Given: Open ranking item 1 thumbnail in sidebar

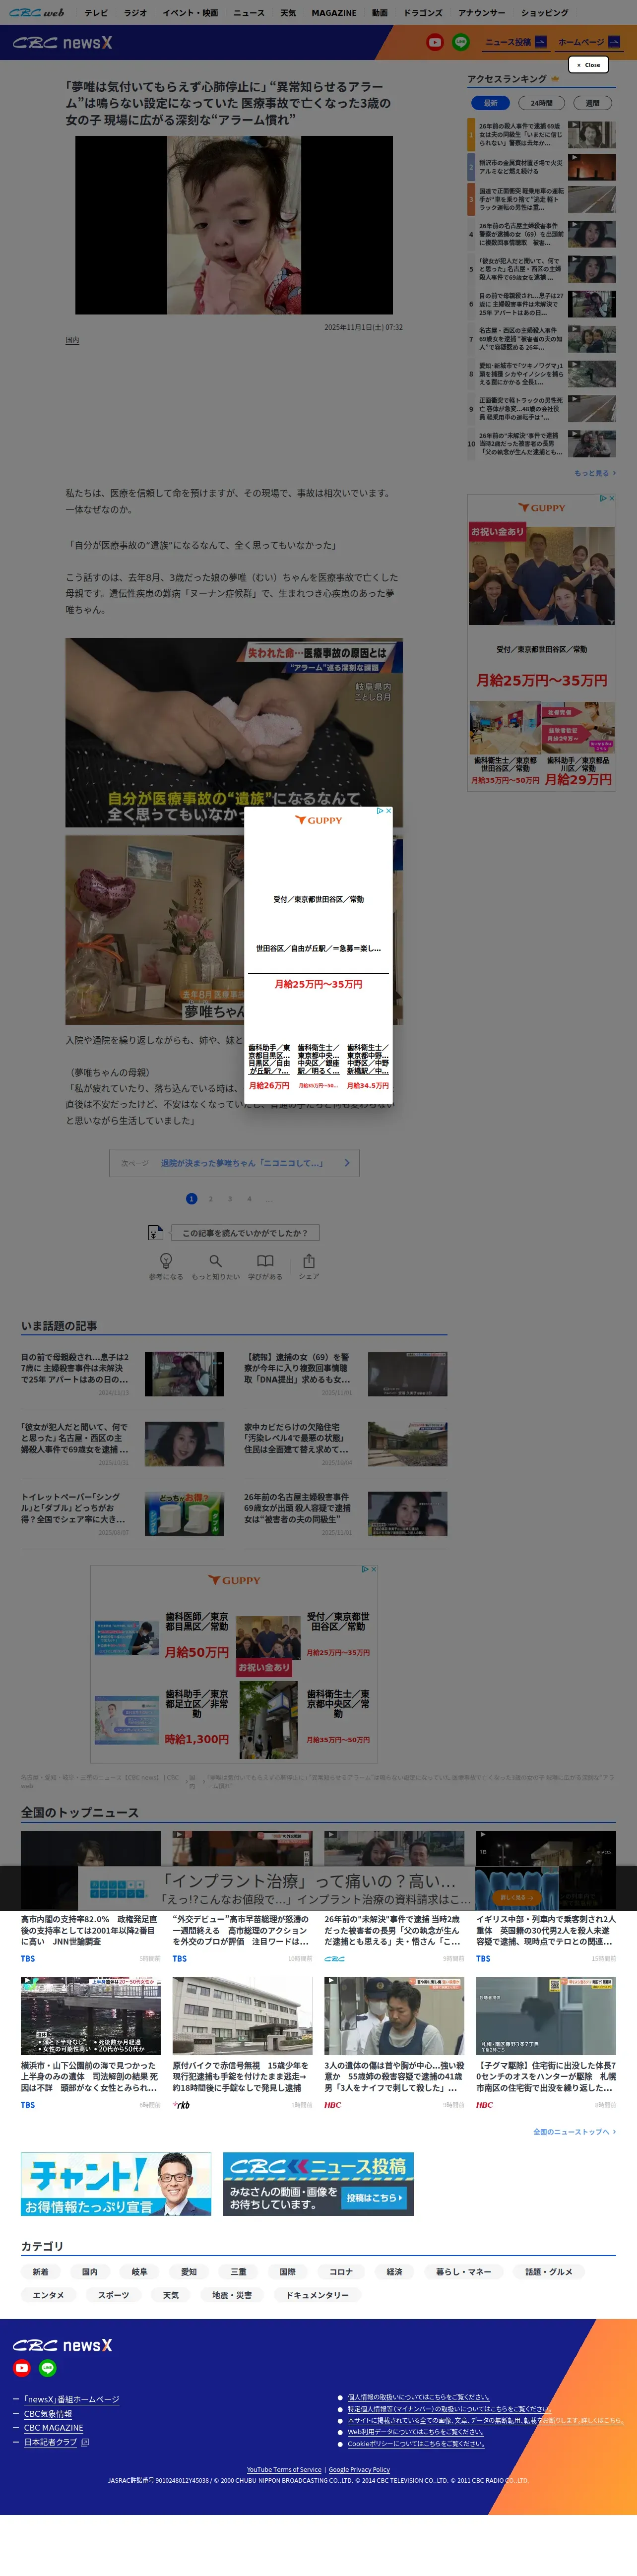Looking at the screenshot, I should [x=592, y=135].
